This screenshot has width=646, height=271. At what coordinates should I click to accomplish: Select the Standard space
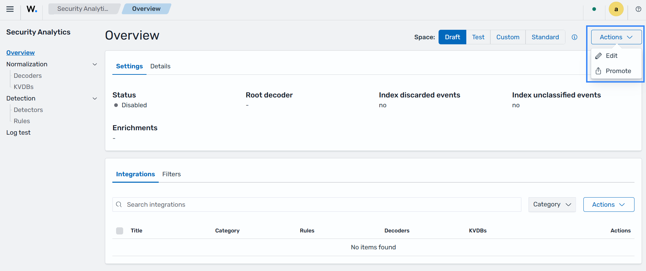[x=545, y=37]
